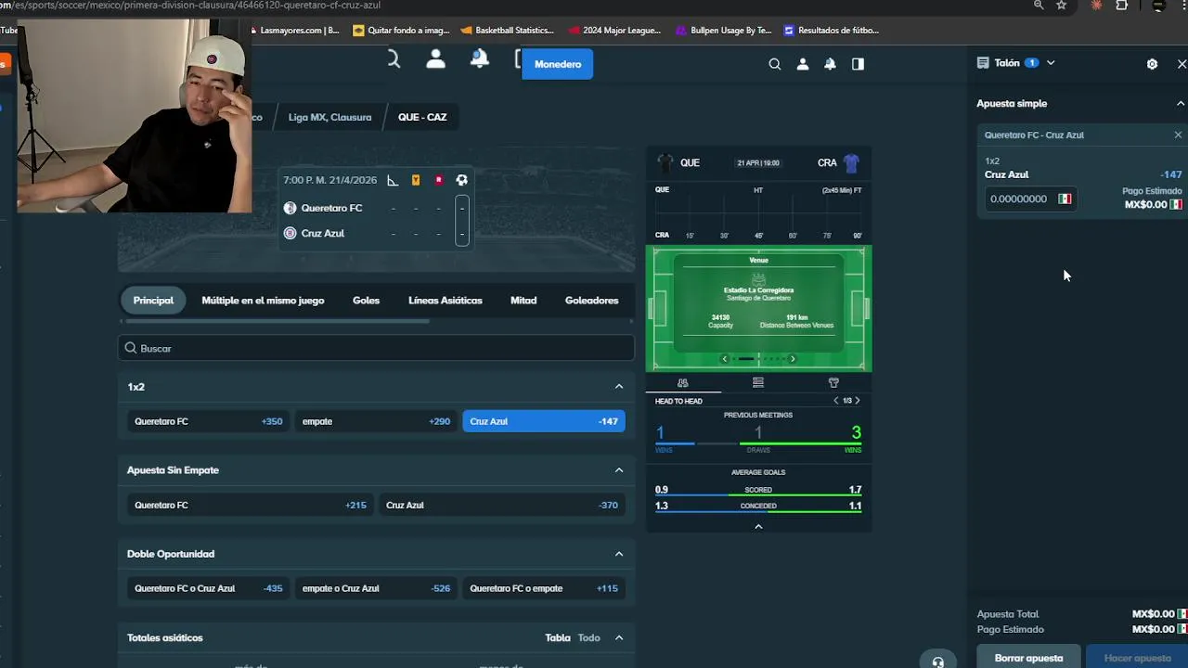Viewport: 1188px width, 668px height.
Task: Click the bet stake amount field
Action: (1030, 199)
